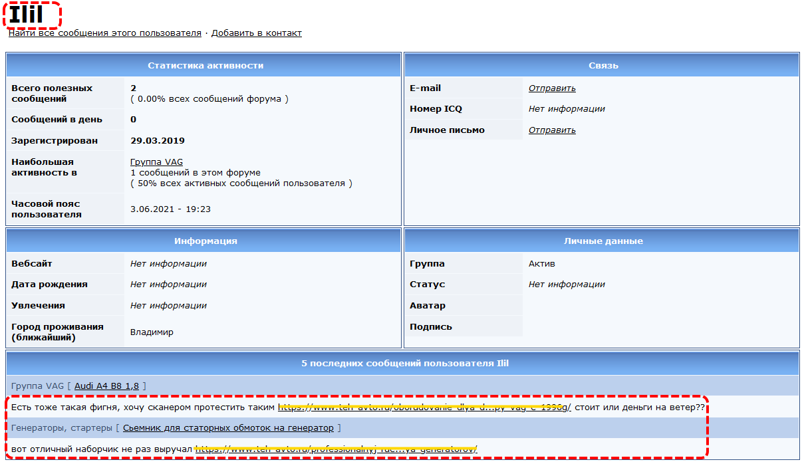This screenshot has width=802, height=462.
Task: Click 'Нет информации' in the Номер ICQ row
Action: [x=567, y=108]
